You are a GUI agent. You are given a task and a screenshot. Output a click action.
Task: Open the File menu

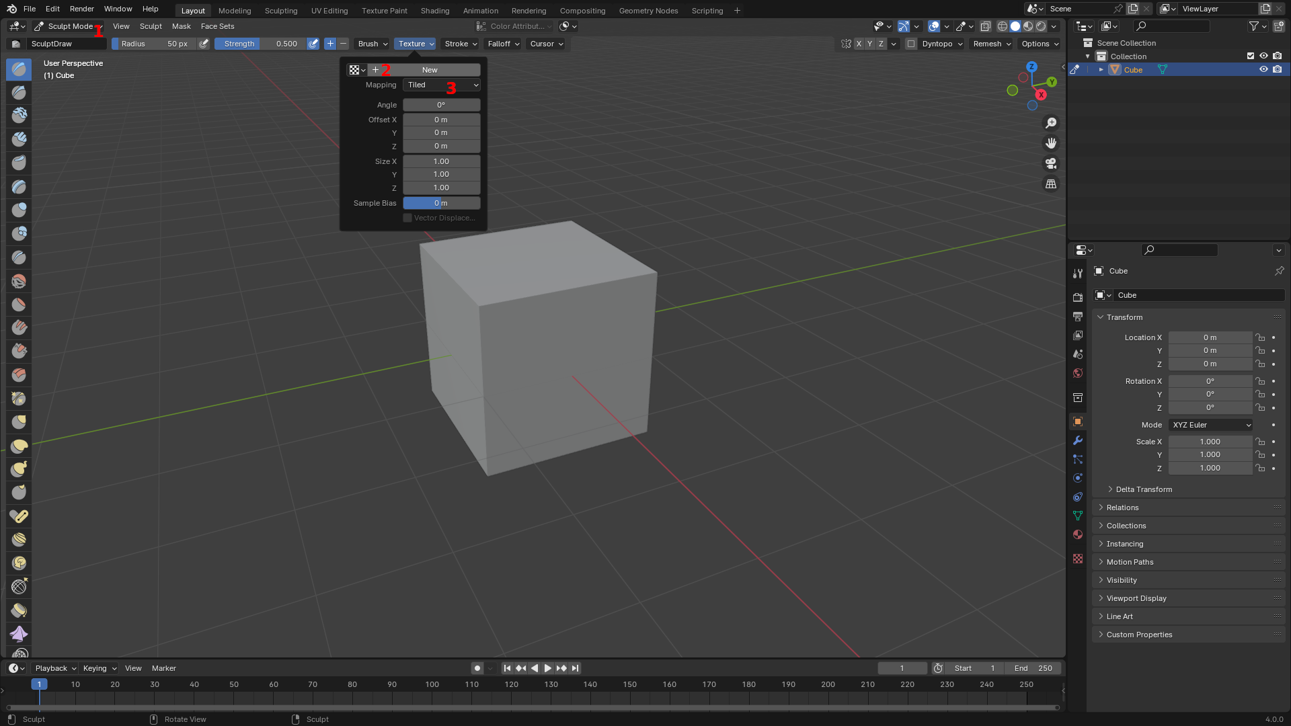coord(29,9)
